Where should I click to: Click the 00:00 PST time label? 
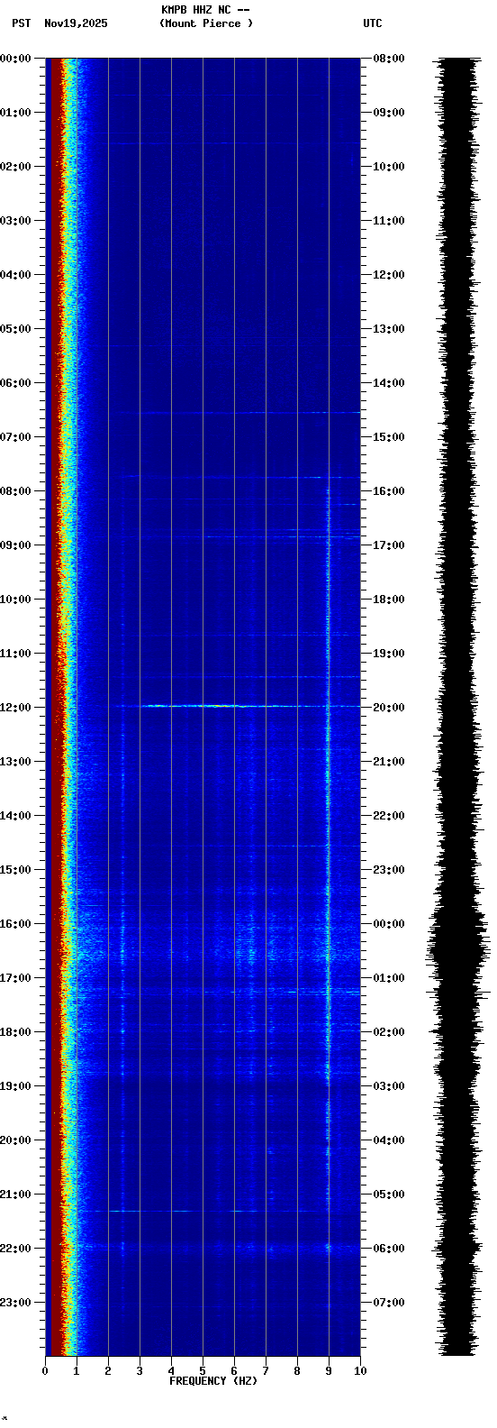(15, 59)
